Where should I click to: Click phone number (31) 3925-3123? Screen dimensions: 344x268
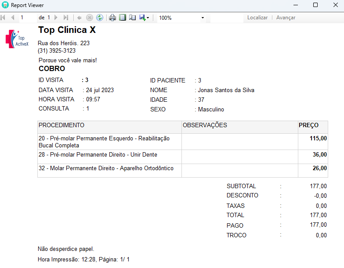click(57, 50)
